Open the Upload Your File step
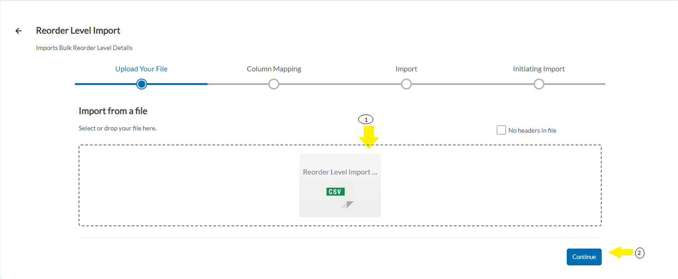The height and width of the screenshot is (279, 678). pyautogui.click(x=141, y=69)
